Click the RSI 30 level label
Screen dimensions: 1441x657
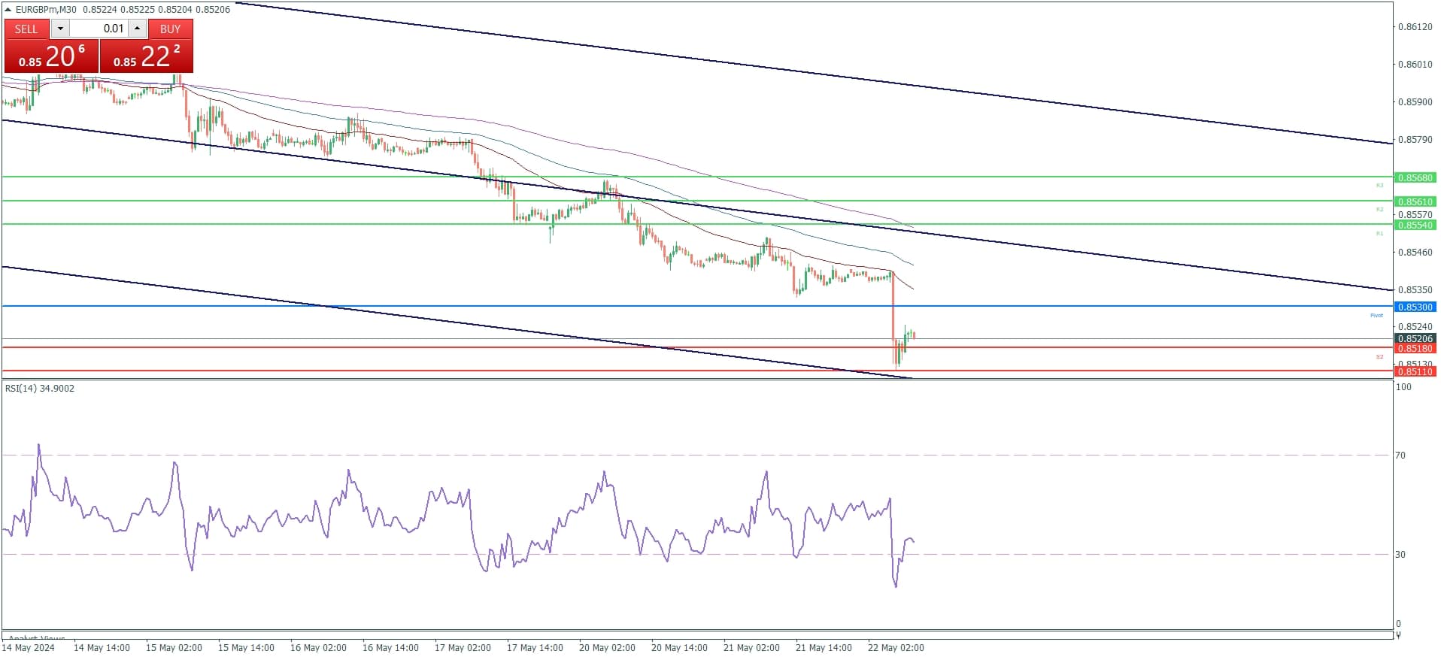click(x=1400, y=554)
